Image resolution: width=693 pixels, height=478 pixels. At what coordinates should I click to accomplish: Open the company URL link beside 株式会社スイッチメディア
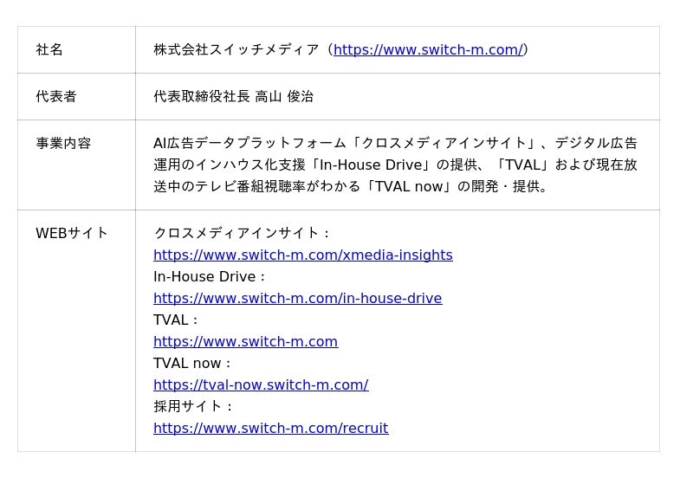pos(428,50)
